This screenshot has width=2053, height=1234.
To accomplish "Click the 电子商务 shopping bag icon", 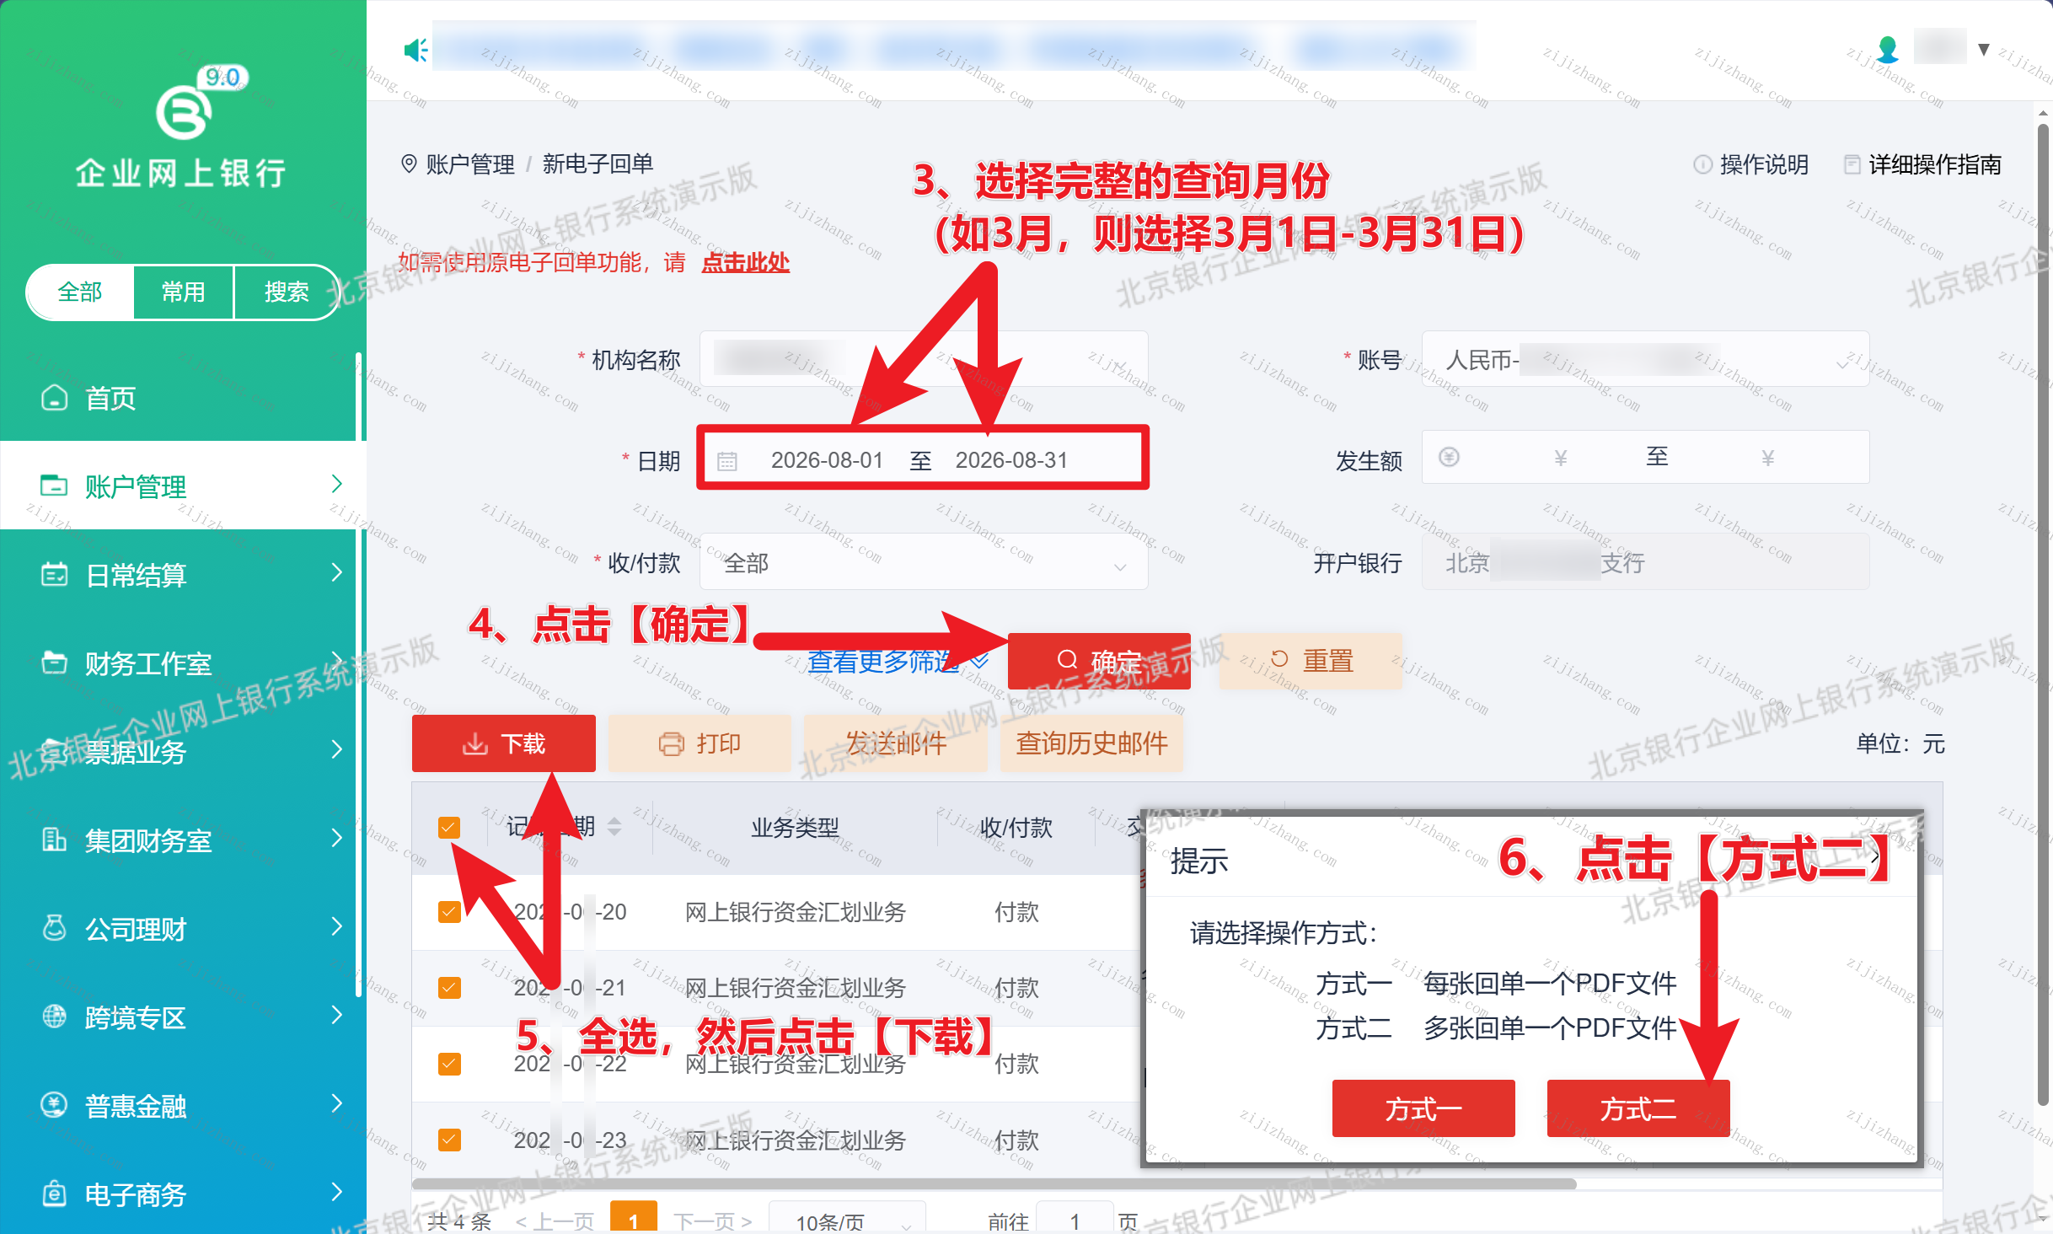I will click(55, 1194).
